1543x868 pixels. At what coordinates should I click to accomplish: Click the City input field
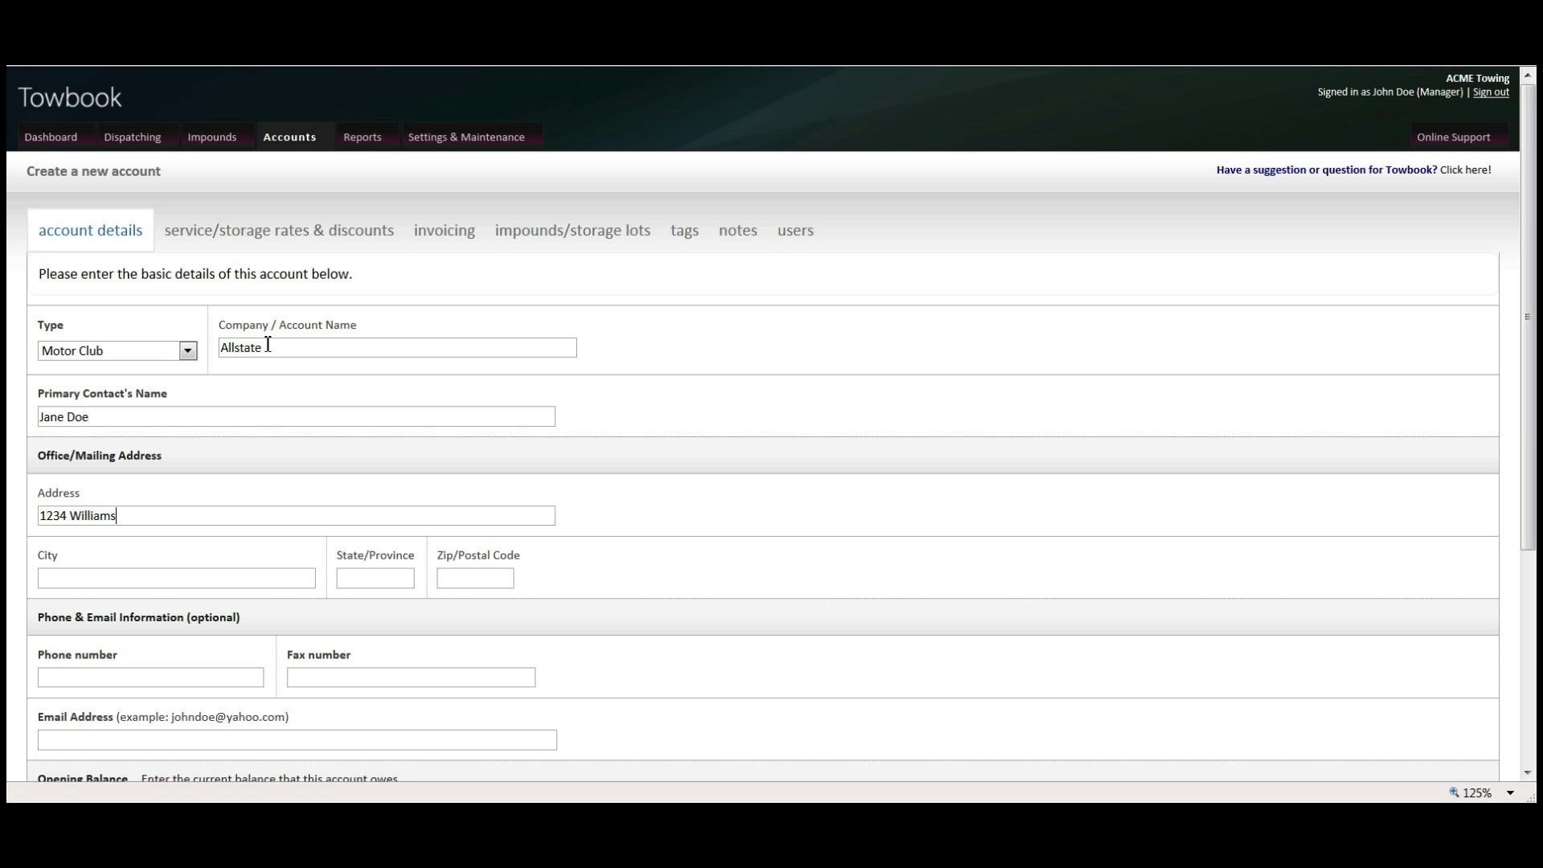(176, 579)
